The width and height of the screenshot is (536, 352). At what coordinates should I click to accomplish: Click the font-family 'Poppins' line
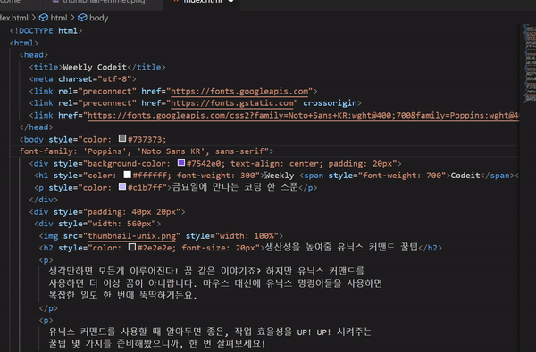tap(146, 151)
